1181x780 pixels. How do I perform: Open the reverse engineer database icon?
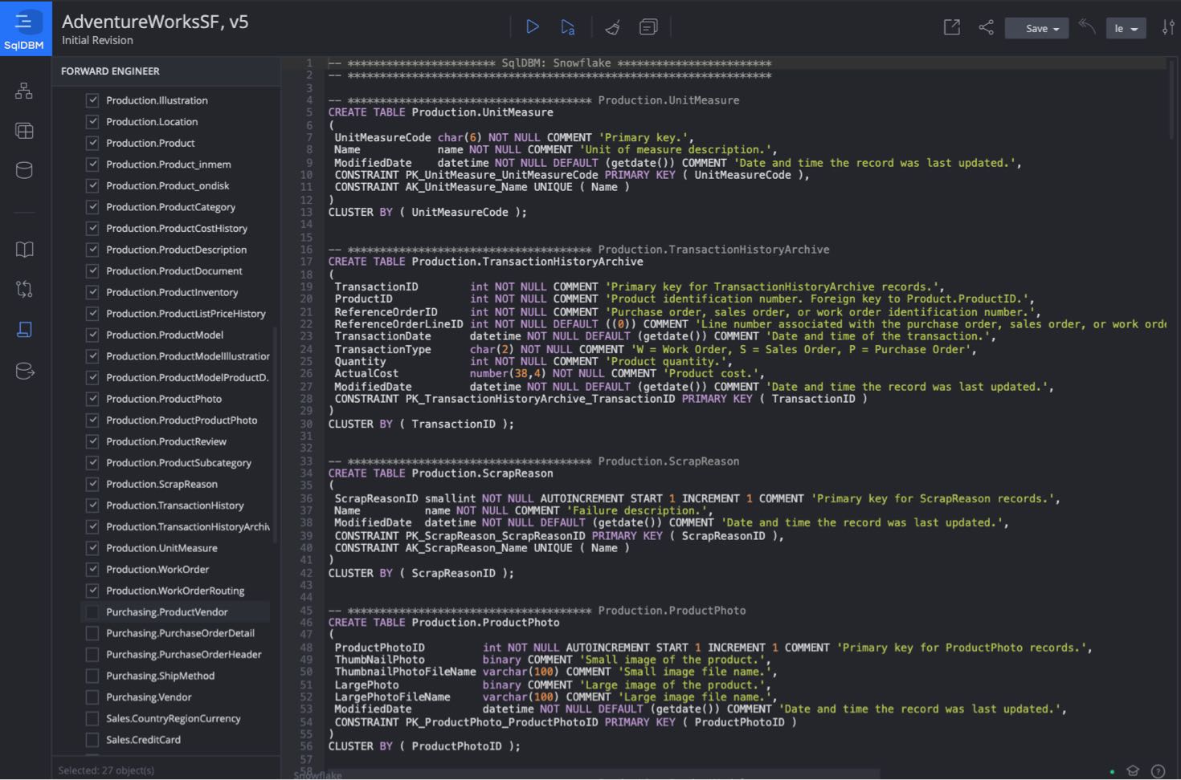pyautogui.click(x=24, y=371)
